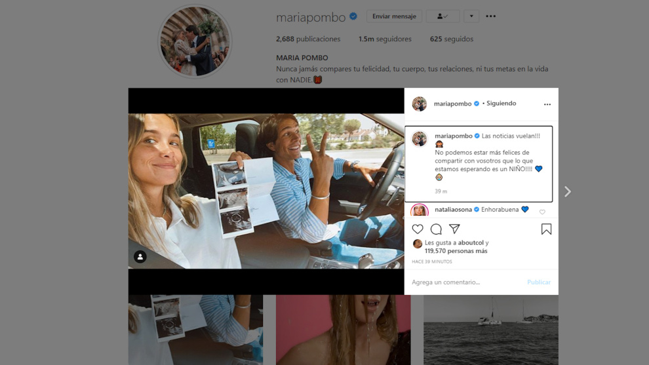Image resolution: width=649 pixels, height=365 pixels.
Task: Show tagged people on the photo
Action: (140, 257)
